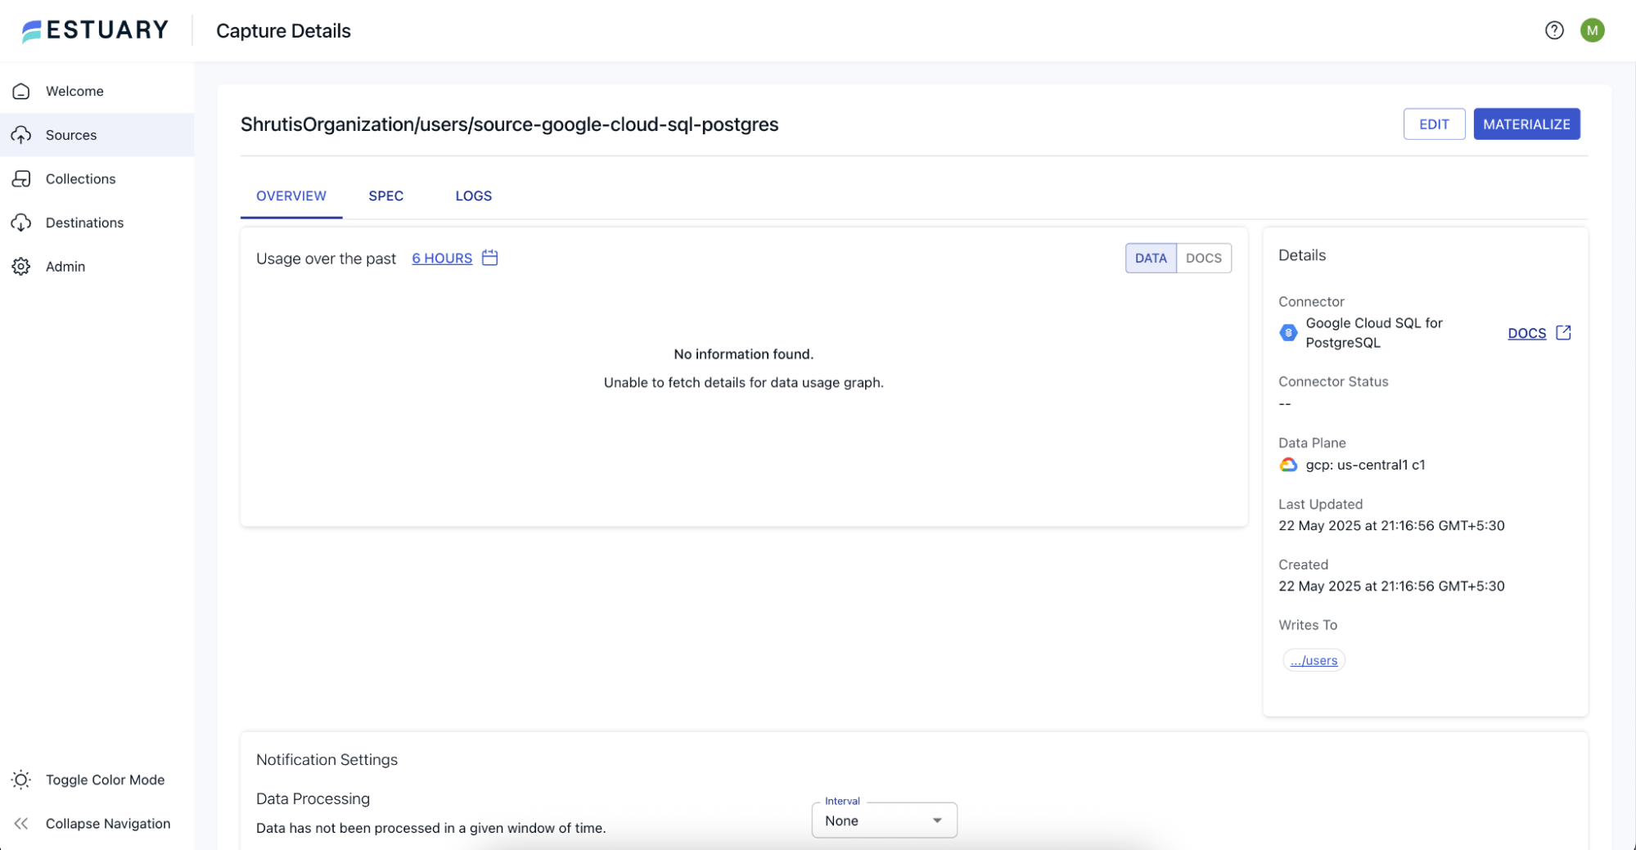Switch to the OVERVIEW tab
Image resolution: width=1636 pixels, height=850 pixels.
(x=291, y=196)
